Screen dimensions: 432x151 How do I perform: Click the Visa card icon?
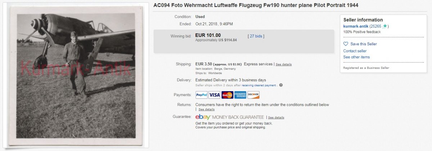point(214,95)
